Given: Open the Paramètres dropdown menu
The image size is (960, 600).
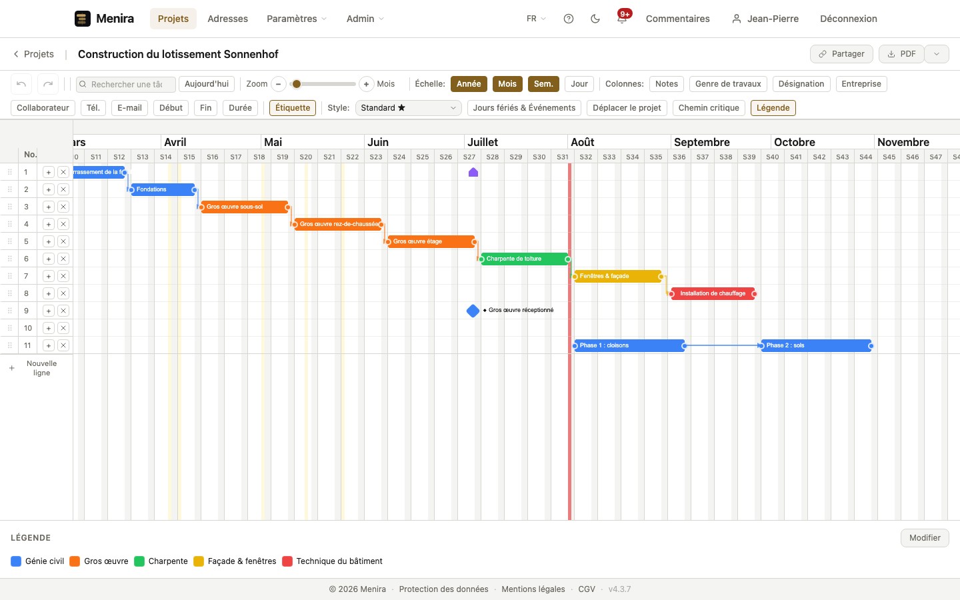Looking at the screenshot, I should tap(297, 19).
